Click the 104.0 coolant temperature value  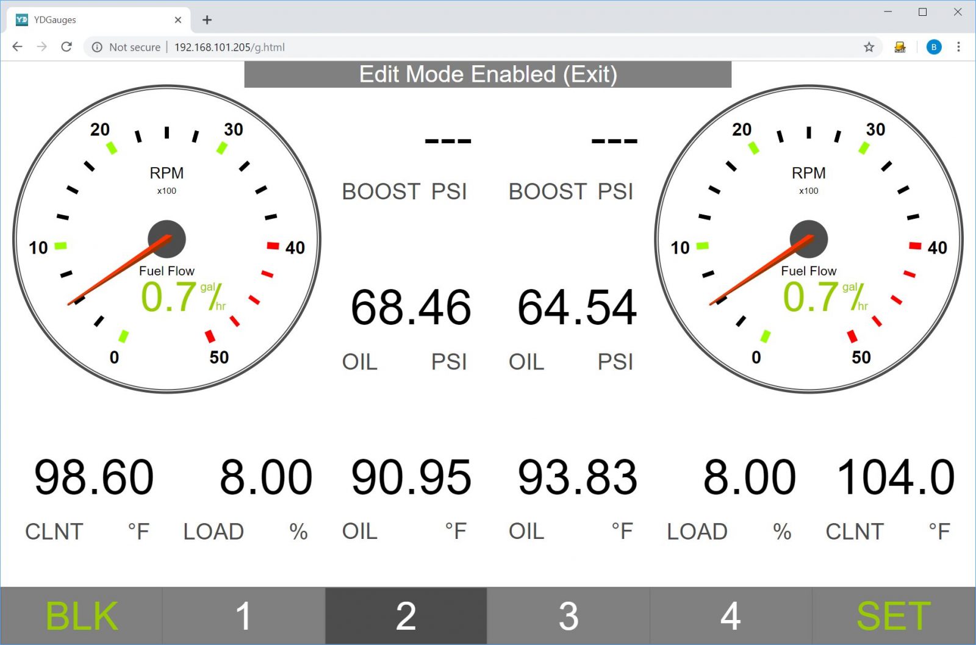pyautogui.click(x=895, y=477)
